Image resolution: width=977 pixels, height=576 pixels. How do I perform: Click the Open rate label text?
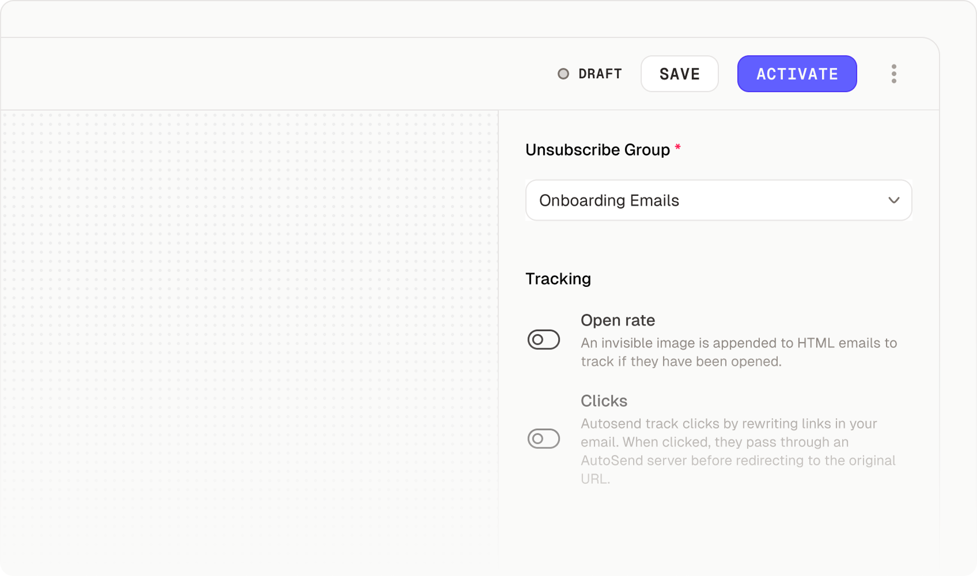(618, 320)
